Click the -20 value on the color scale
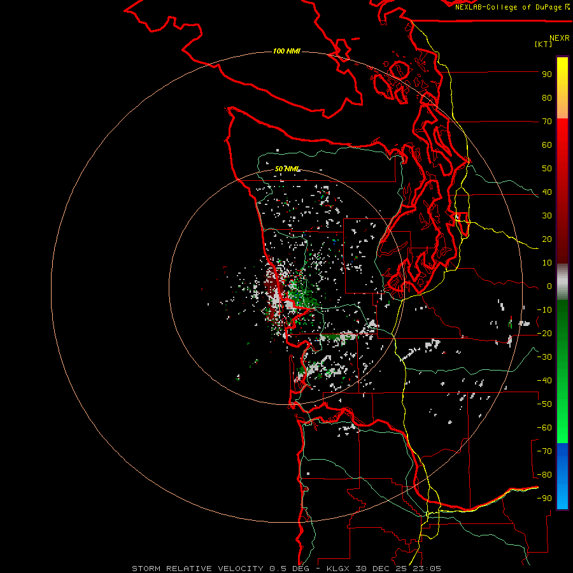This screenshot has width=573, height=573. pyautogui.click(x=544, y=334)
